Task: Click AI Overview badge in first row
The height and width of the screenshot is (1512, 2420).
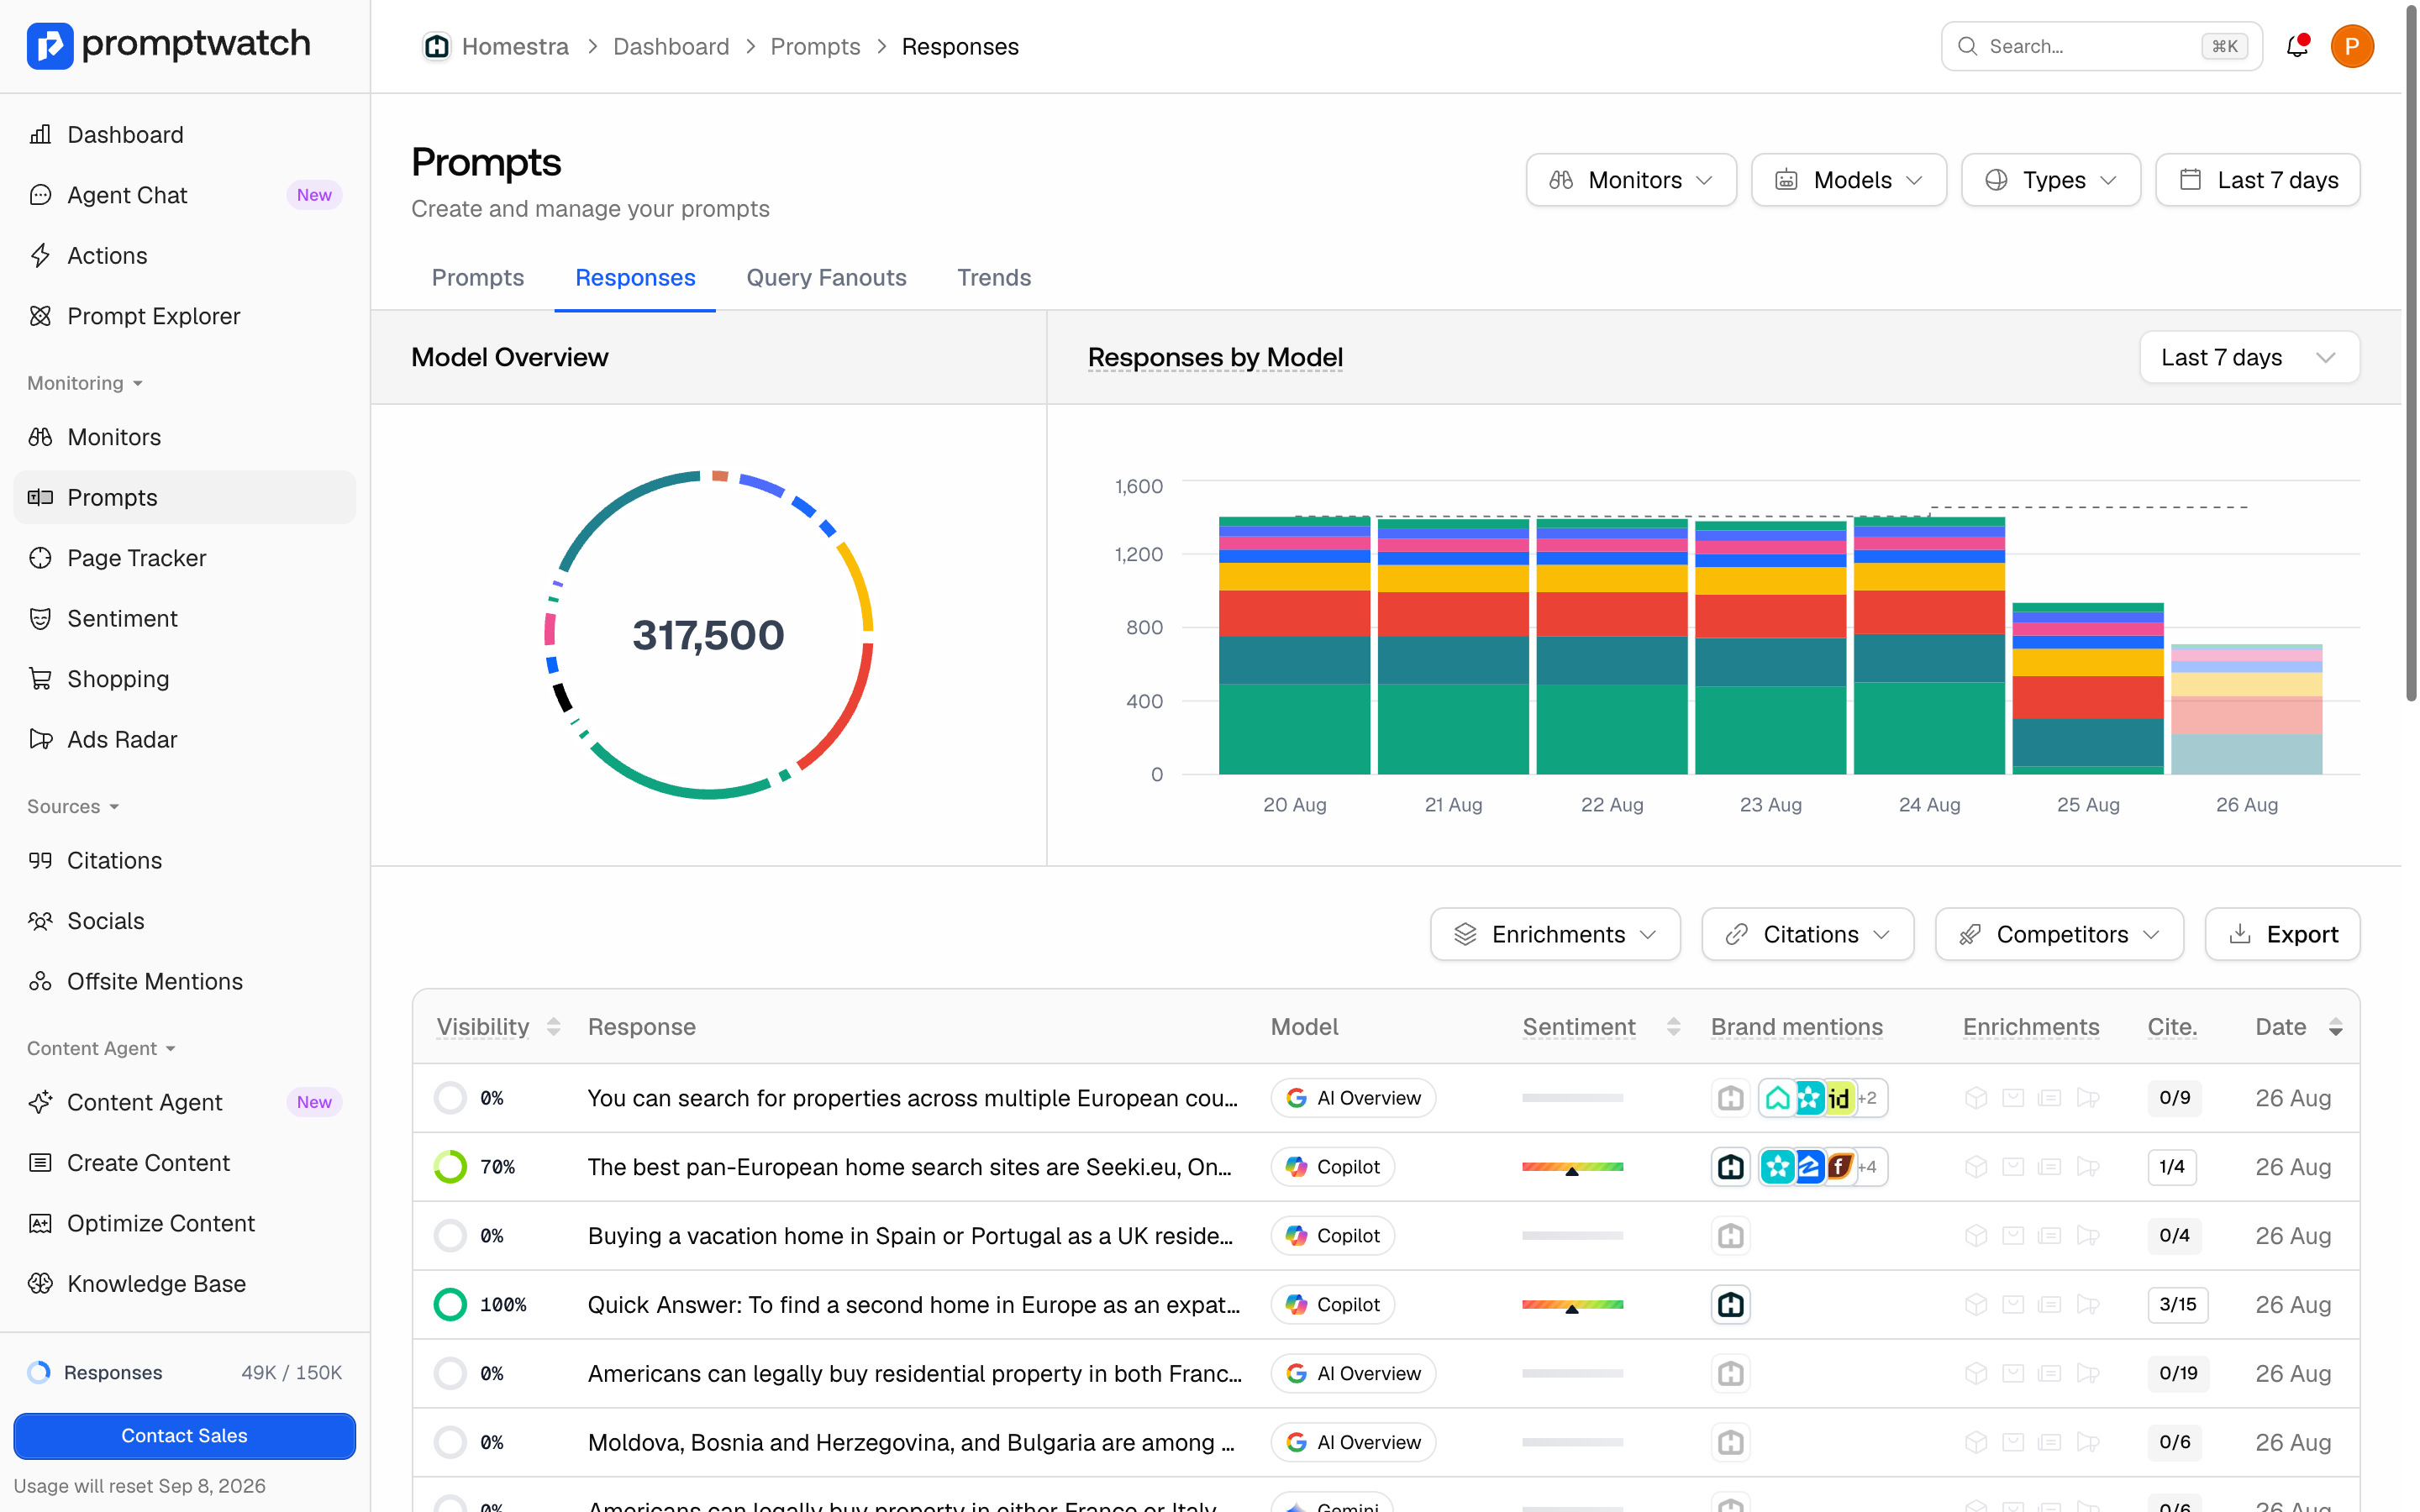Action: (x=1353, y=1098)
